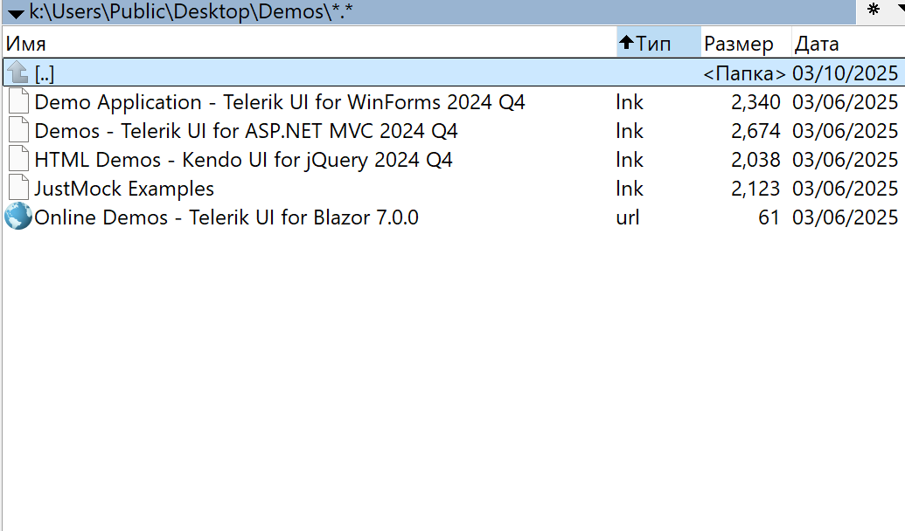Click the file icon beside Demos ASP.NET MVC

(x=18, y=130)
